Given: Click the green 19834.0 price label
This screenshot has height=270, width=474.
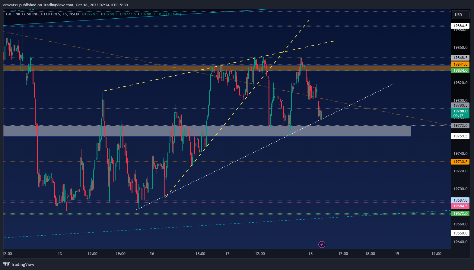Looking at the screenshot, I should click(460, 71).
